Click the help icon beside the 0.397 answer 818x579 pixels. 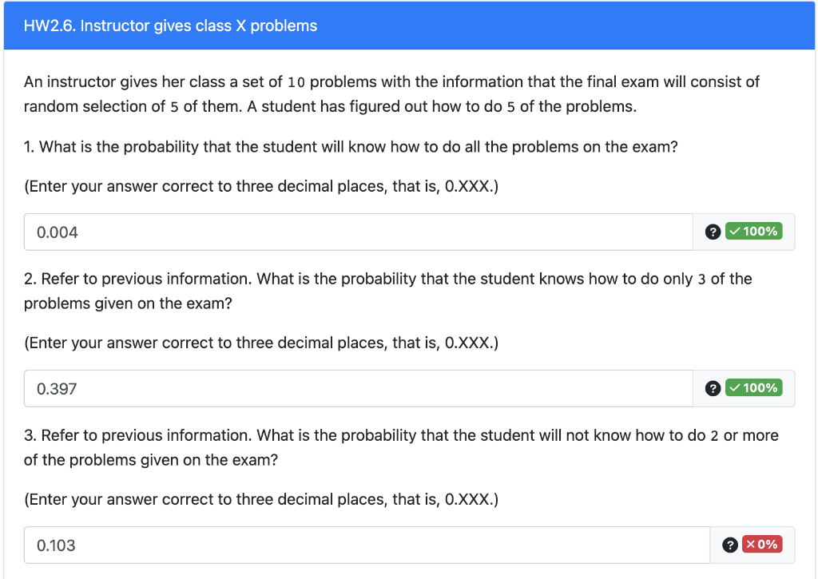(713, 388)
